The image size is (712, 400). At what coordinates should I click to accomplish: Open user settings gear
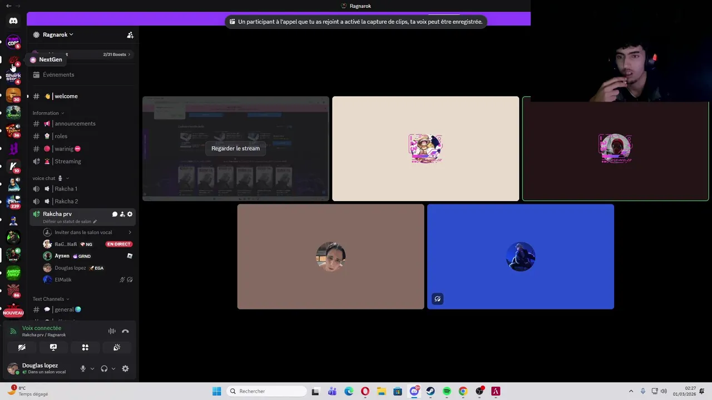[x=125, y=369]
